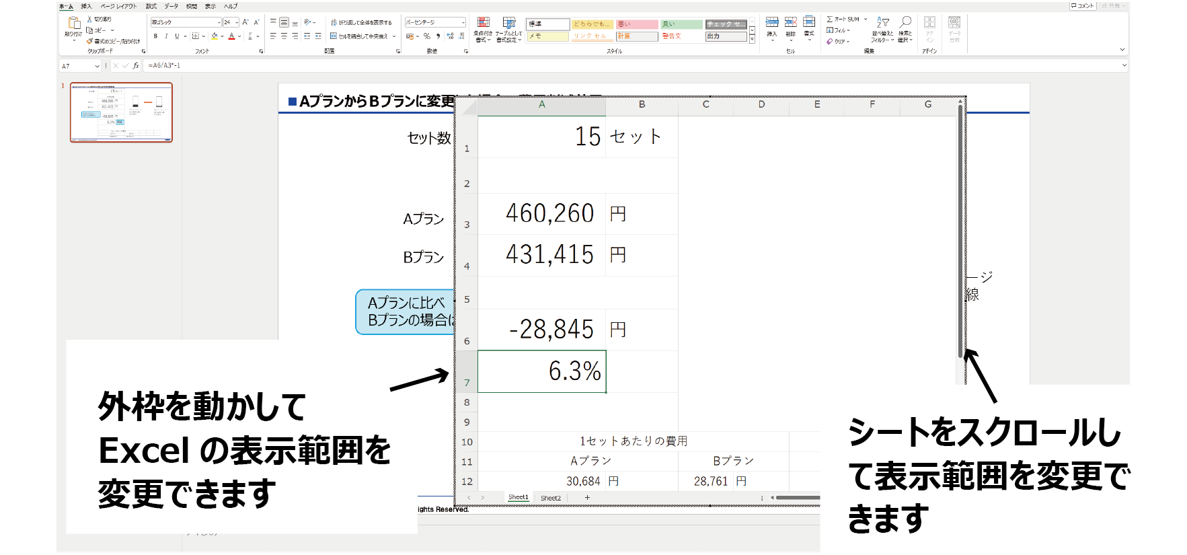Toggle bold formatting
1187x555 pixels.
155,36
